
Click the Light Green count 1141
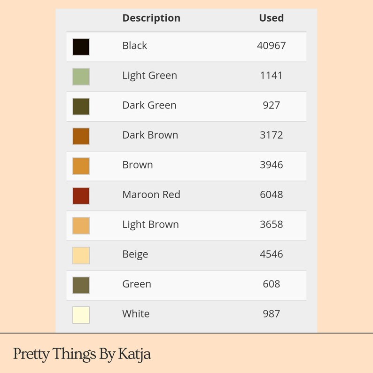point(272,76)
